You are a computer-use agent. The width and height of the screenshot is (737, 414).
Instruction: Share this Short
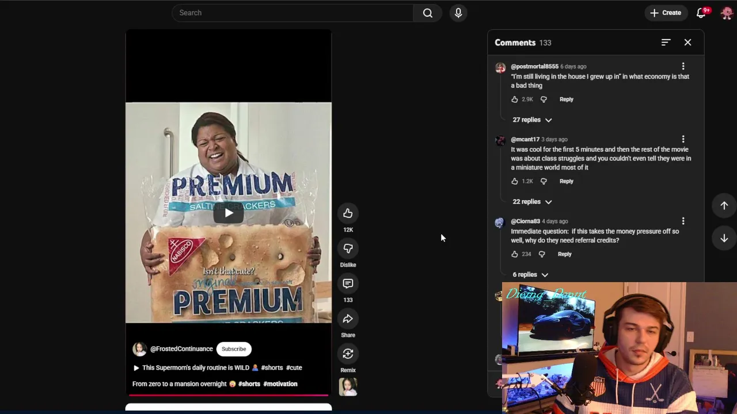[348, 319]
